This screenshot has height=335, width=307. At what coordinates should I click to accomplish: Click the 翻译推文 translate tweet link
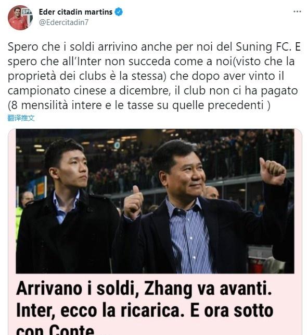tap(21, 118)
